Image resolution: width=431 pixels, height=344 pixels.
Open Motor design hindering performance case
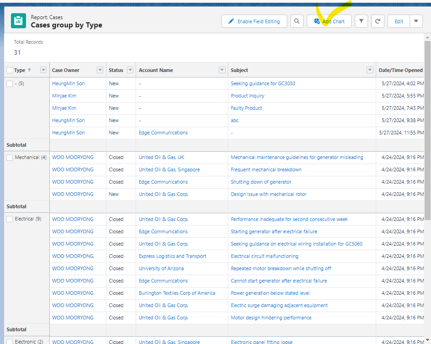pyautogui.click(x=271, y=318)
